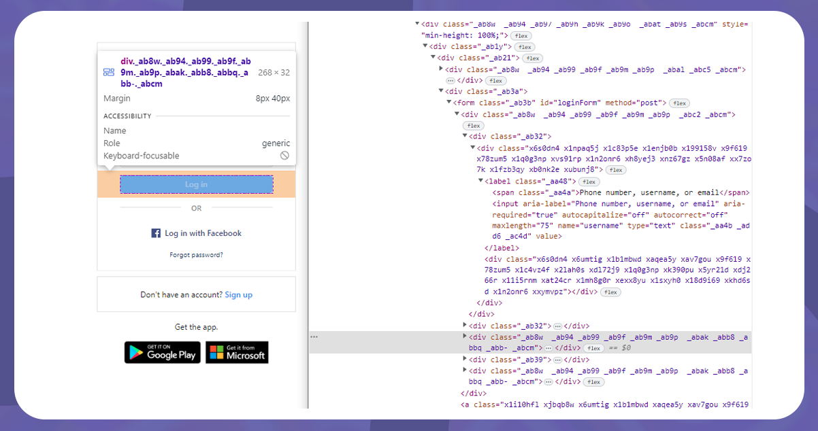Toggle the flex badge on the loginForm element

678,103
